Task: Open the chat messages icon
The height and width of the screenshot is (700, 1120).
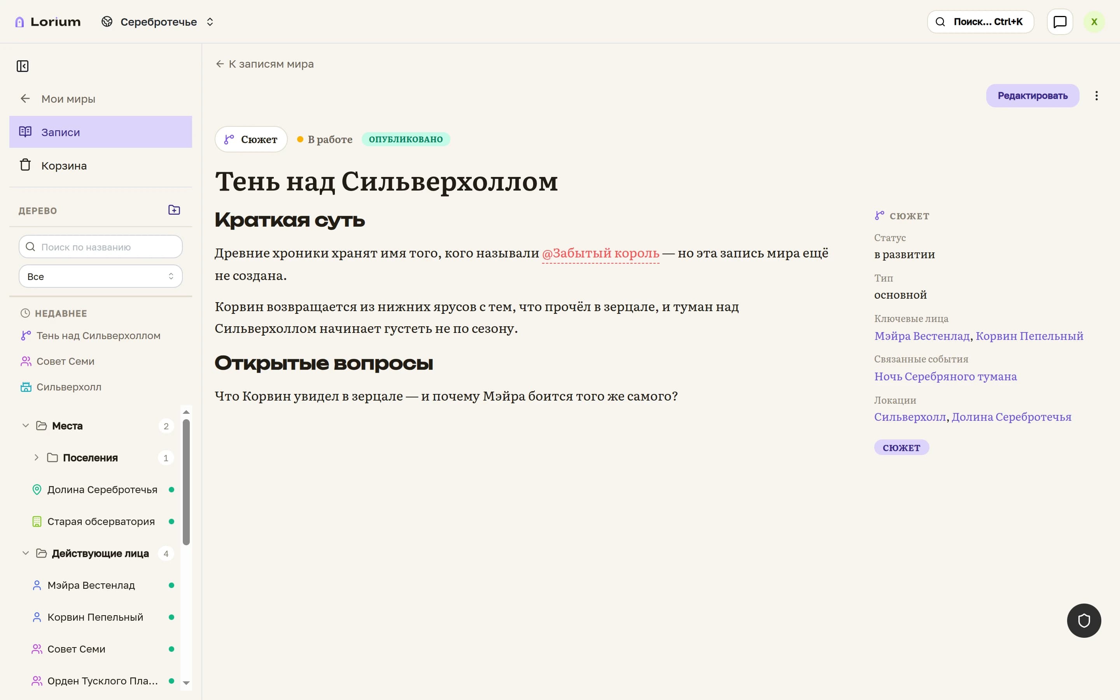Action: coord(1060,22)
